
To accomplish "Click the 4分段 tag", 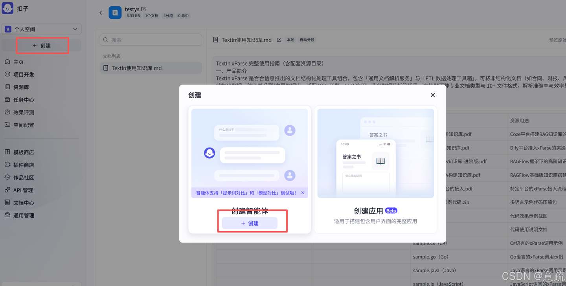I will tap(168, 16).
